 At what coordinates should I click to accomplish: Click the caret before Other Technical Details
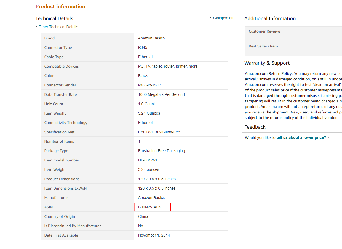coord(37,27)
